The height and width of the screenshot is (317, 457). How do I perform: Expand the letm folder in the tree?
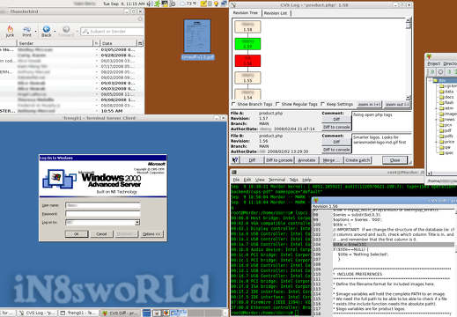coord(436,108)
